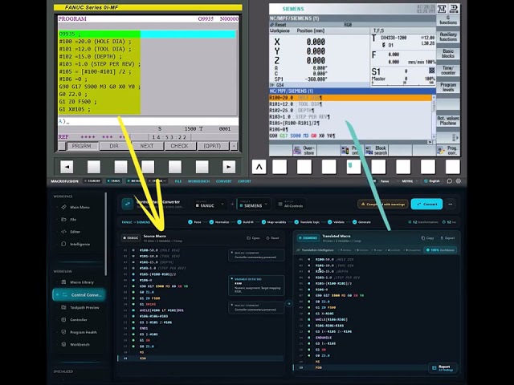Viewport: 514px width, 385px height.
Task: Click the Parse pipeline step
Action: (x=194, y=222)
